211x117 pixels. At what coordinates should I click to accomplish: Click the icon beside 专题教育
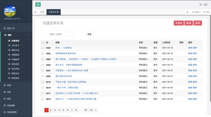click(x=9, y=59)
